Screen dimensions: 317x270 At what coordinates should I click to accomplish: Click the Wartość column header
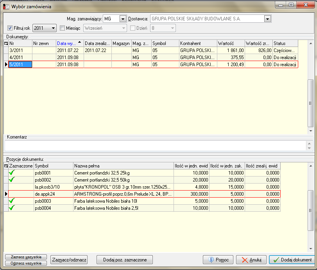point(231,43)
